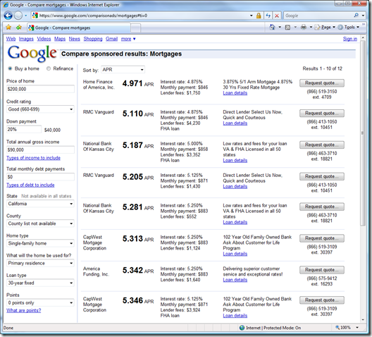Open the Favorites Center star icon
This screenshot has height=337, width=372.
point(8,27)
